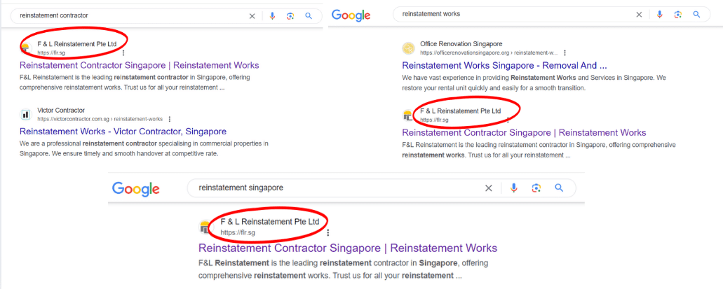Open three-dot menu next to officerenovationsingapore.org URL
This screenshot has width=723, height=289.
point(565,52)
